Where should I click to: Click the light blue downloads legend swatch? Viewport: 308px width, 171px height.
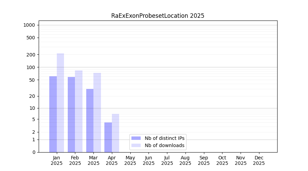(136, 145)
